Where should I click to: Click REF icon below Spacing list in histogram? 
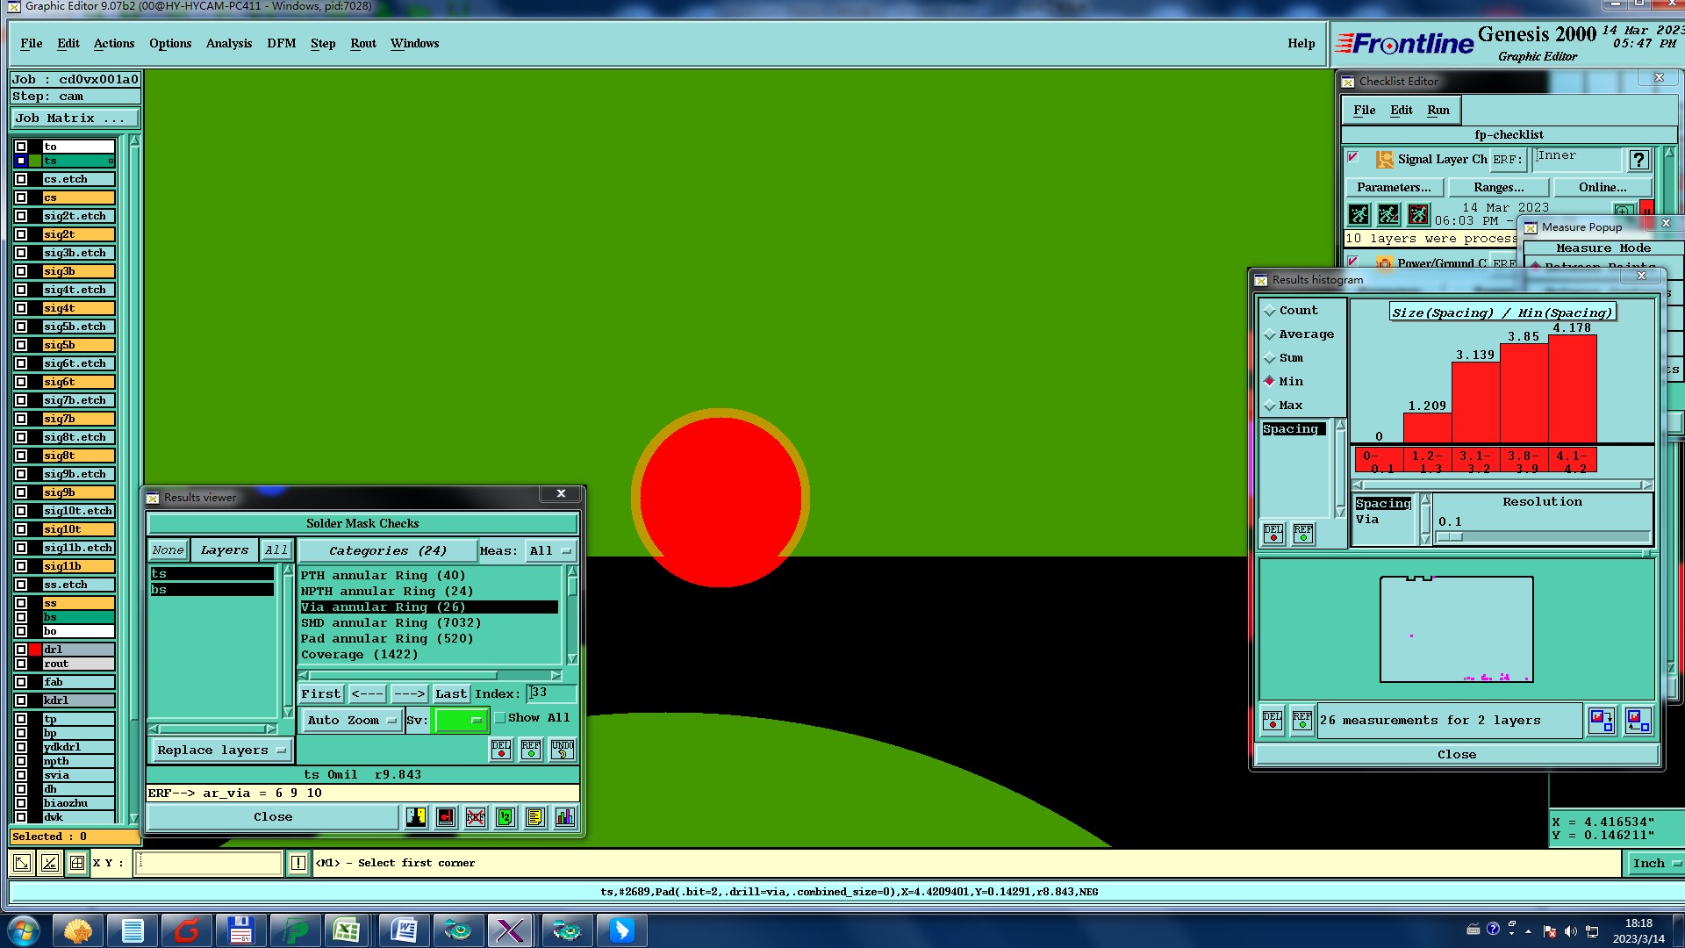coord(1303,533)
